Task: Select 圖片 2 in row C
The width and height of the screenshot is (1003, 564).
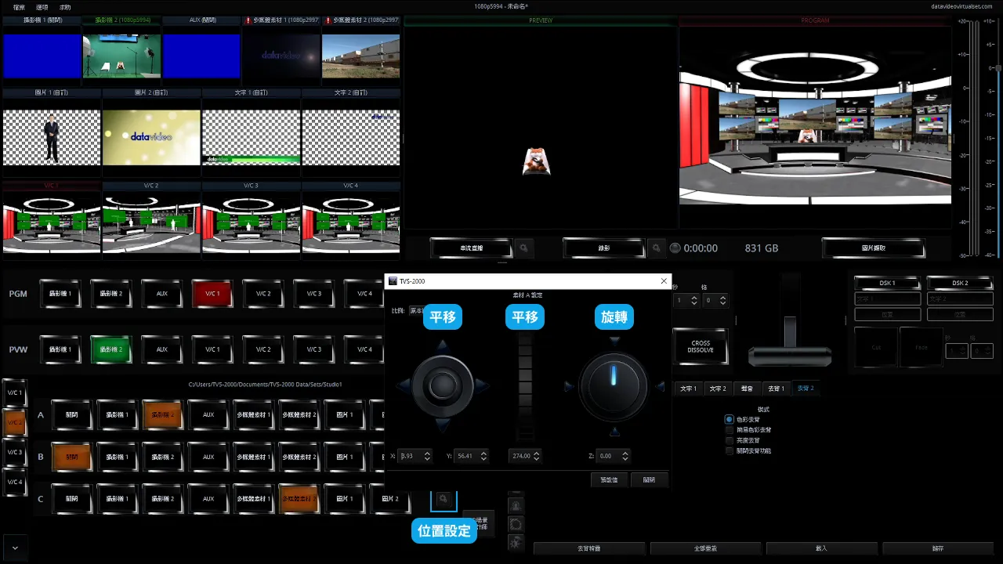Action: tap(391, 499)
